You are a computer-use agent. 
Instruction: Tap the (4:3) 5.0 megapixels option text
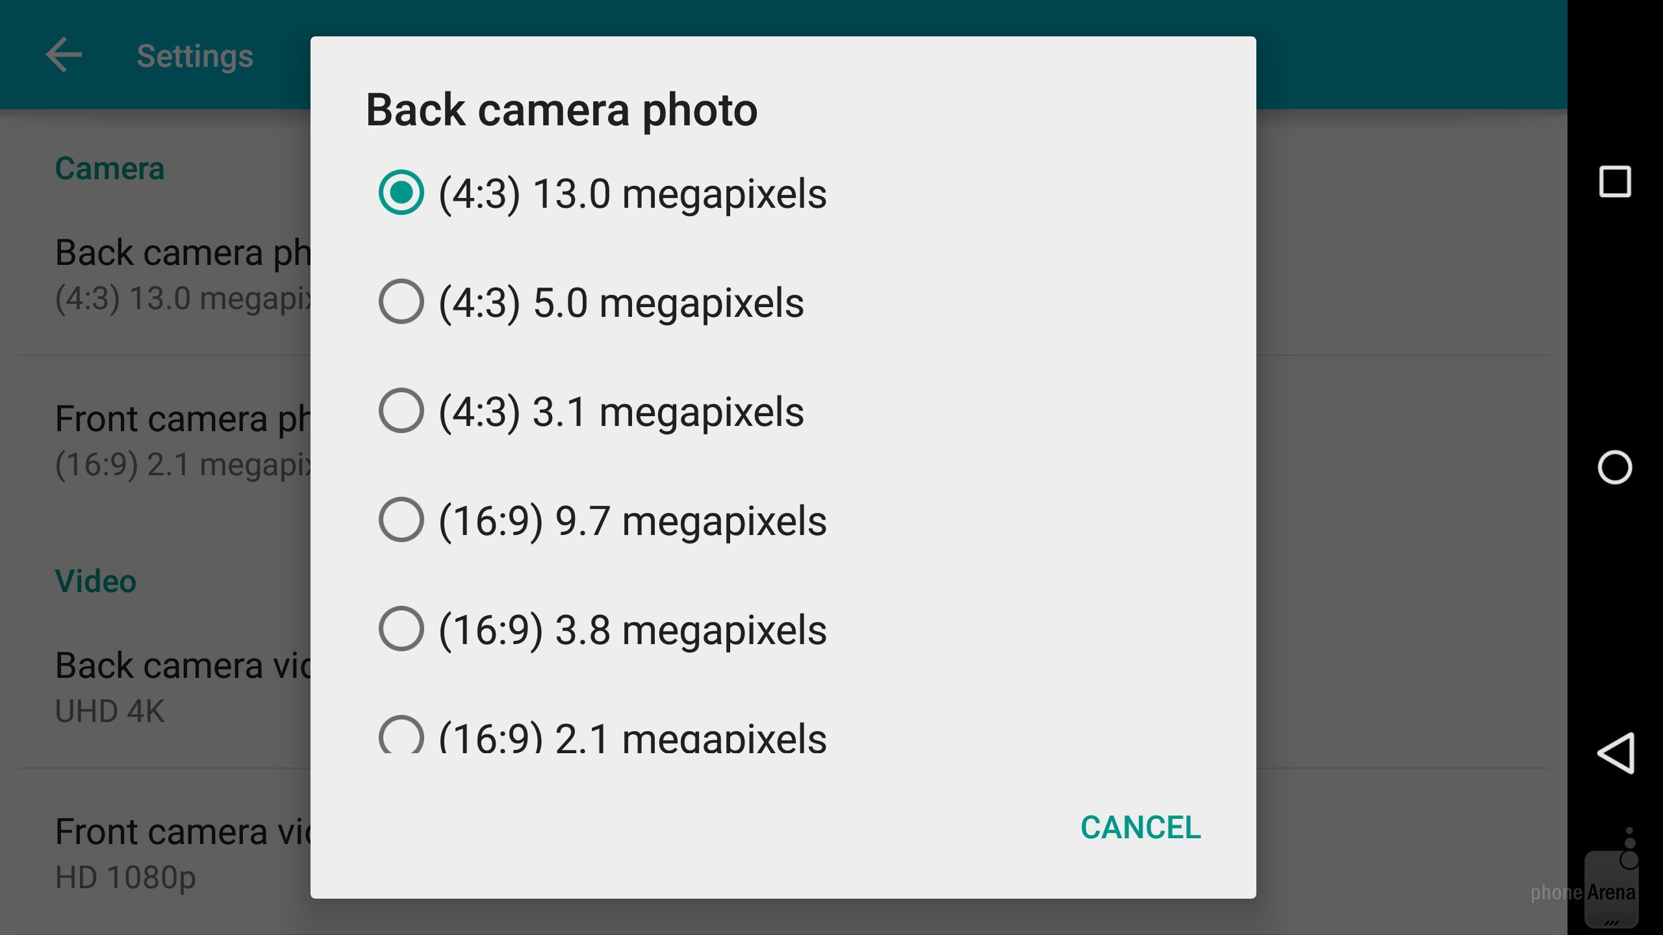tap(621, 303)
